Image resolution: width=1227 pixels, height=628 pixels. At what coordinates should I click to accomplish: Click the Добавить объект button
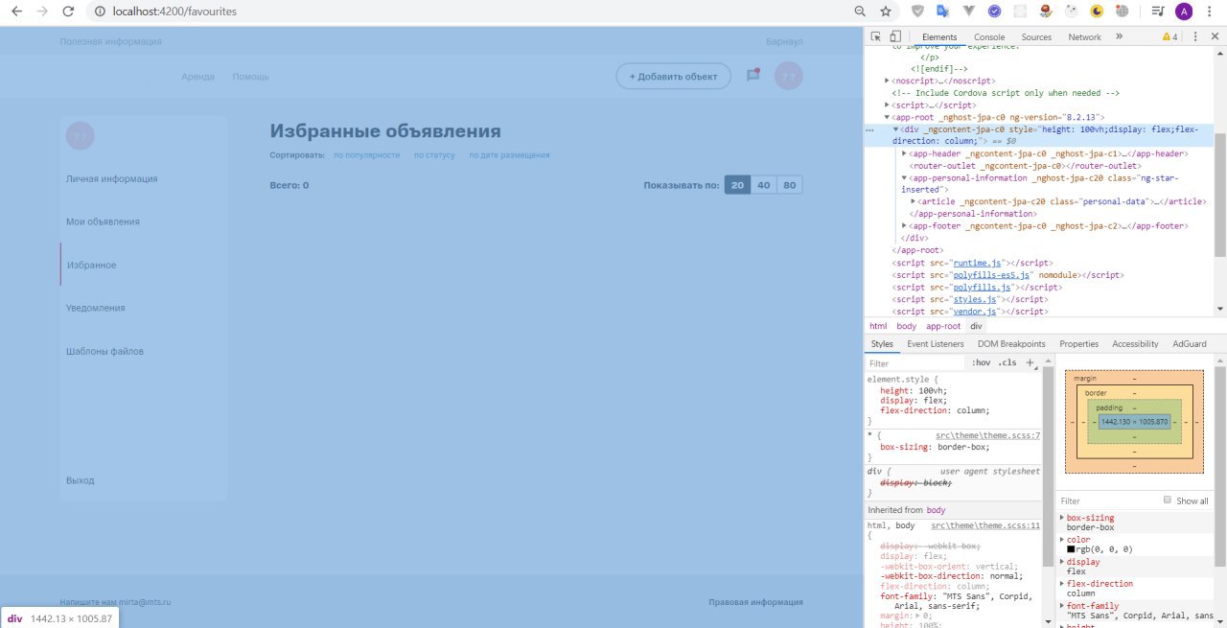click(x=673, y=76)
